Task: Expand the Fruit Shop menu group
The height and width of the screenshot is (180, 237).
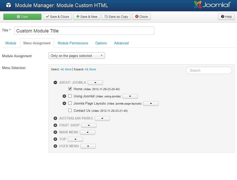Action: [55, 125]
